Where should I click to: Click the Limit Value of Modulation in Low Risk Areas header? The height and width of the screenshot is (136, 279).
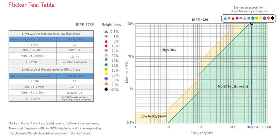click(51, 33)
